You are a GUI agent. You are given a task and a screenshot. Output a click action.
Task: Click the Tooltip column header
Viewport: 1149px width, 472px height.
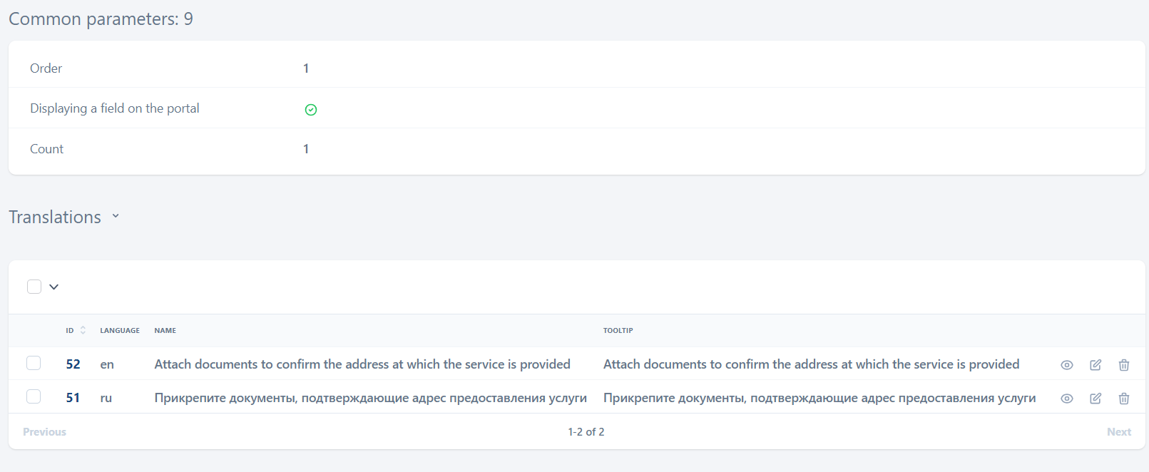click(618, 331)
